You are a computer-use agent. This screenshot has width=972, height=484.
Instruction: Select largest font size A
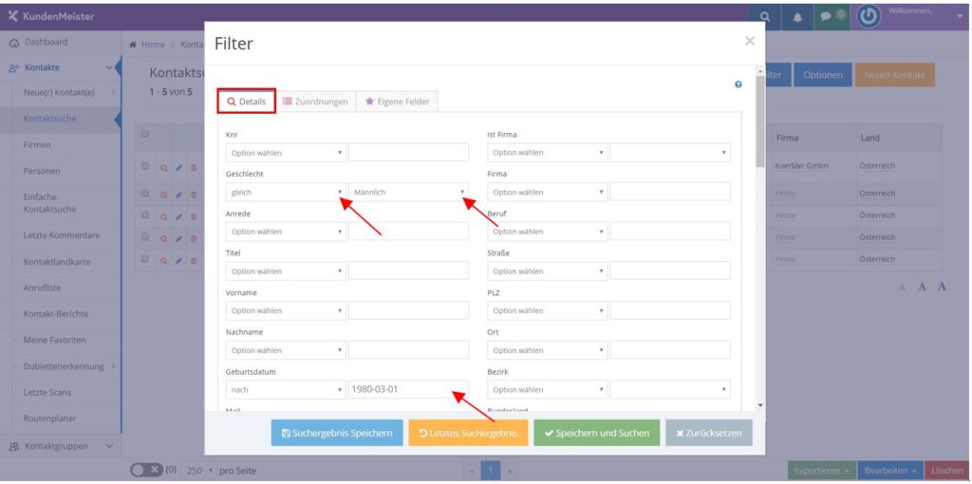pos(942,287)
